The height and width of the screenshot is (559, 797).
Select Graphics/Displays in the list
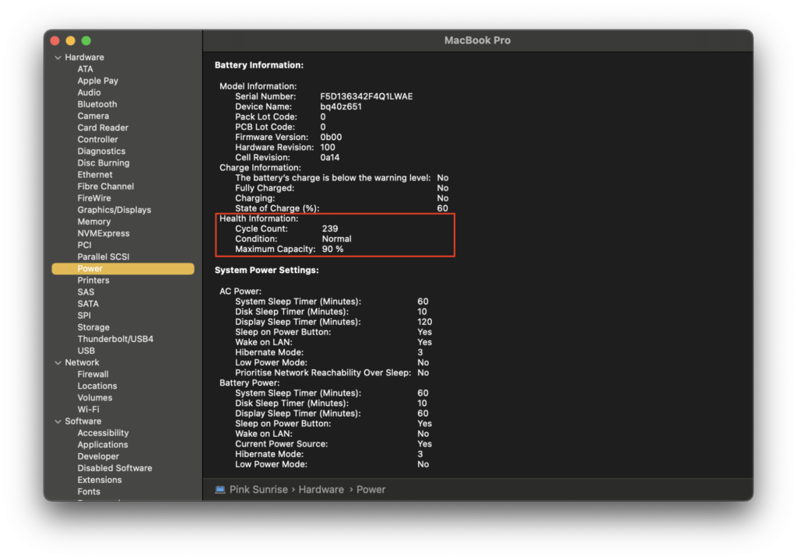click(114, 210)
